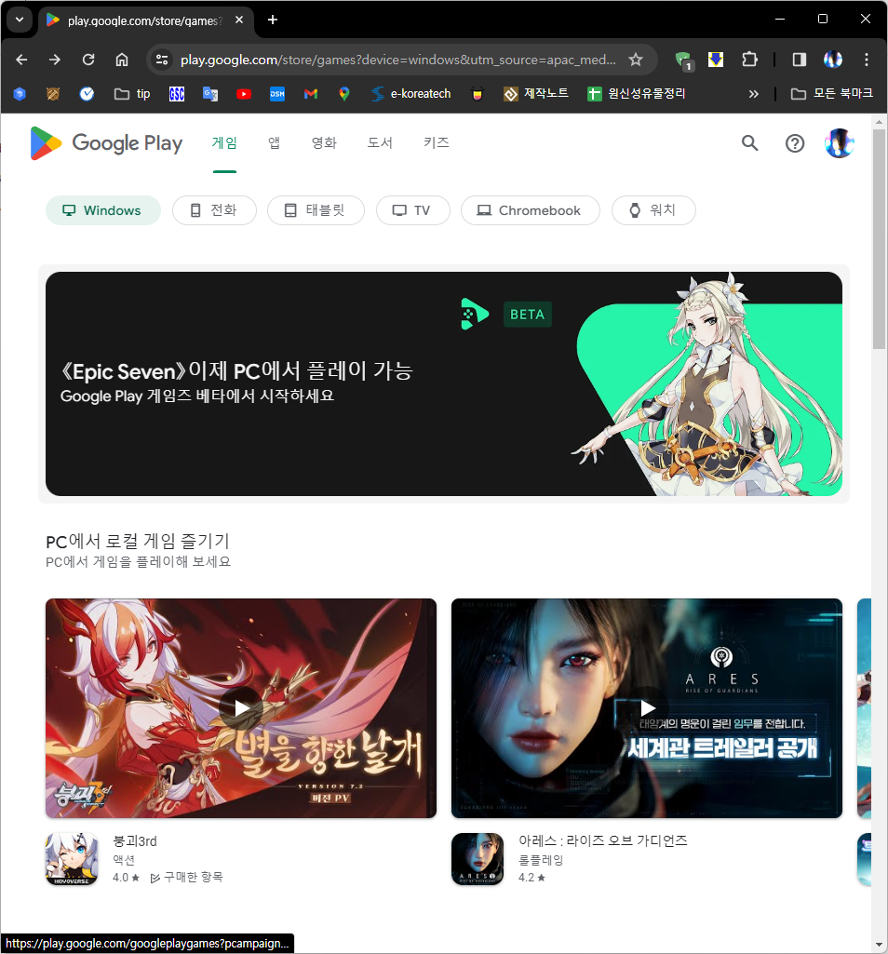Open the Google Play account avatar
The width and height of the screenshot is (888, 954).
840,143
